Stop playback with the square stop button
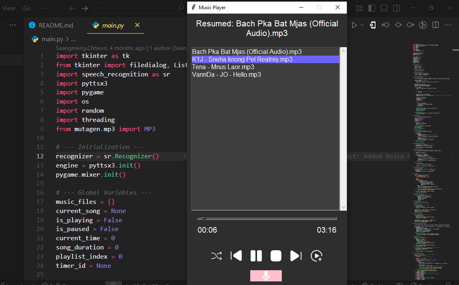The image size is (459, 285). 276,256
